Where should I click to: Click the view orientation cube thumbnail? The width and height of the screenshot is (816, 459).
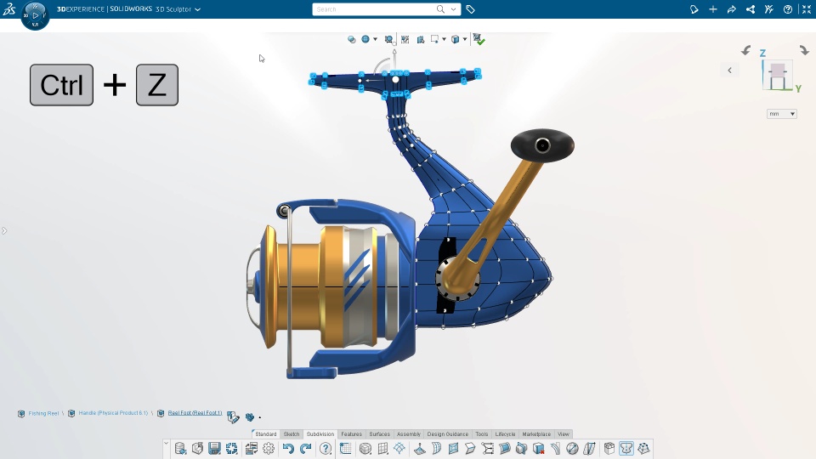pyautogui.click(x=777, y=76)
